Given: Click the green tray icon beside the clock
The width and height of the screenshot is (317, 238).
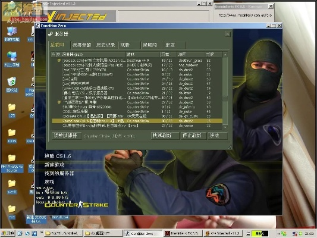Looking at the screenshot, I should 300,234.
